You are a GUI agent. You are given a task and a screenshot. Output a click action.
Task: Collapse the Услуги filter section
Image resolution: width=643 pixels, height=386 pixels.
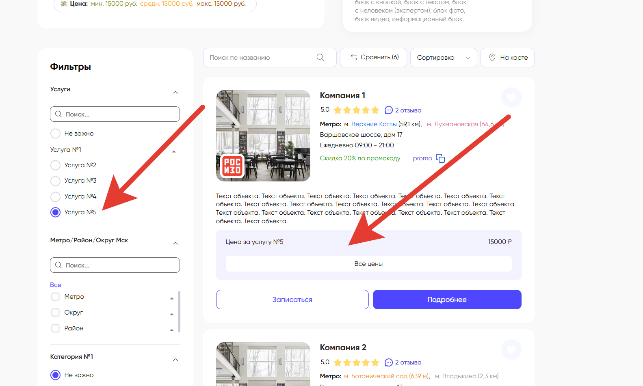[175, 93]
